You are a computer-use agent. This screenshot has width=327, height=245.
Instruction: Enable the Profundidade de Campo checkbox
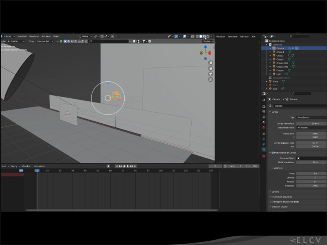(x=273, y=153)
